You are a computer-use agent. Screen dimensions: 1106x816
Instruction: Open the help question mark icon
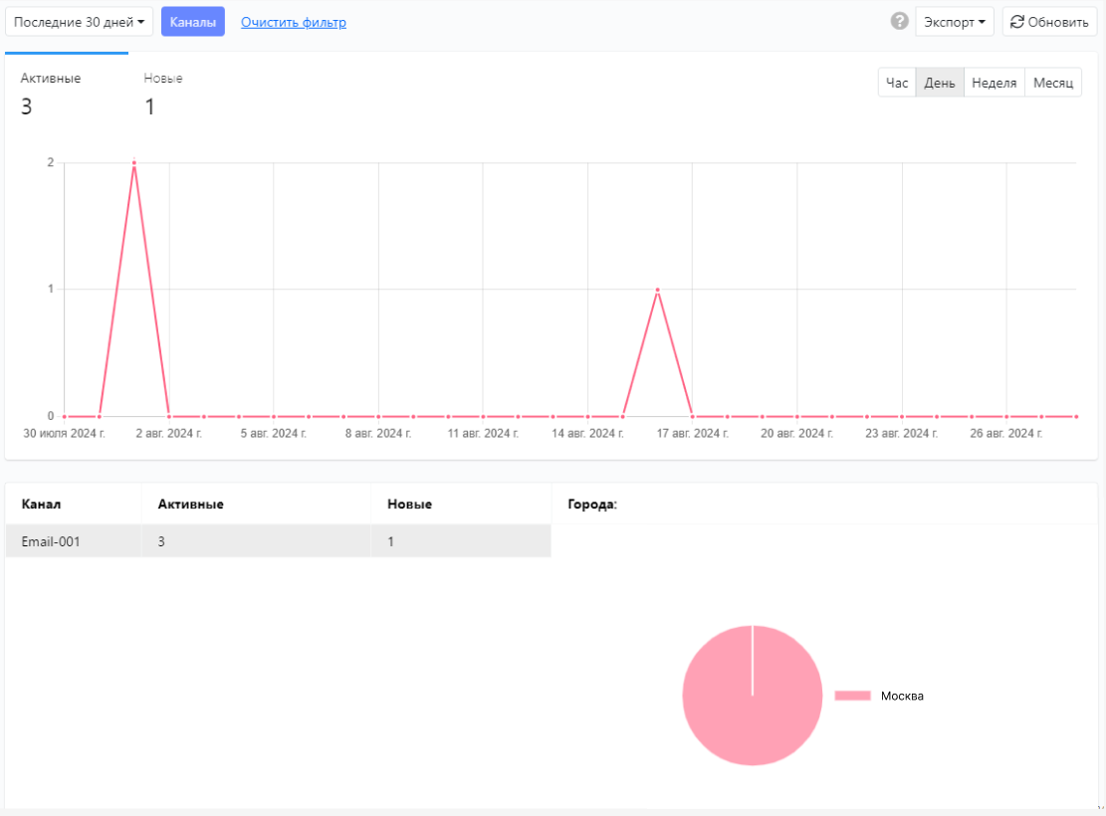[899, 21]
